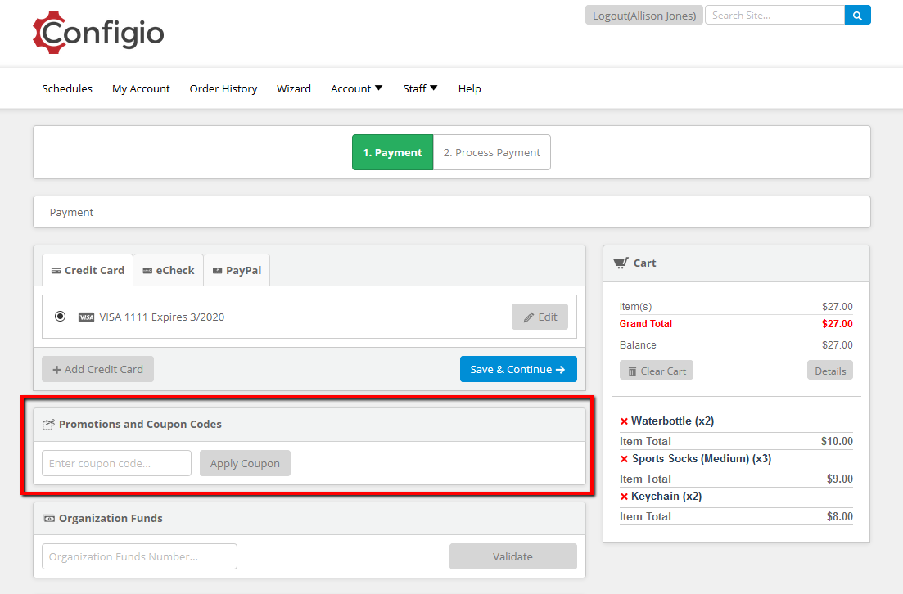Click the blue search magnifier icon
Viewport: 903px width, 594px height.
click(x=857, y=16)
